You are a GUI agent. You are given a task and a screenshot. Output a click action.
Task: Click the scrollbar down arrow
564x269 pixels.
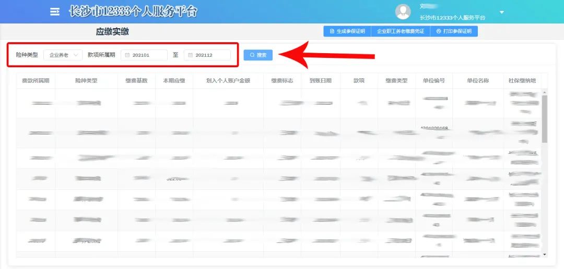(x=545, y=254)
